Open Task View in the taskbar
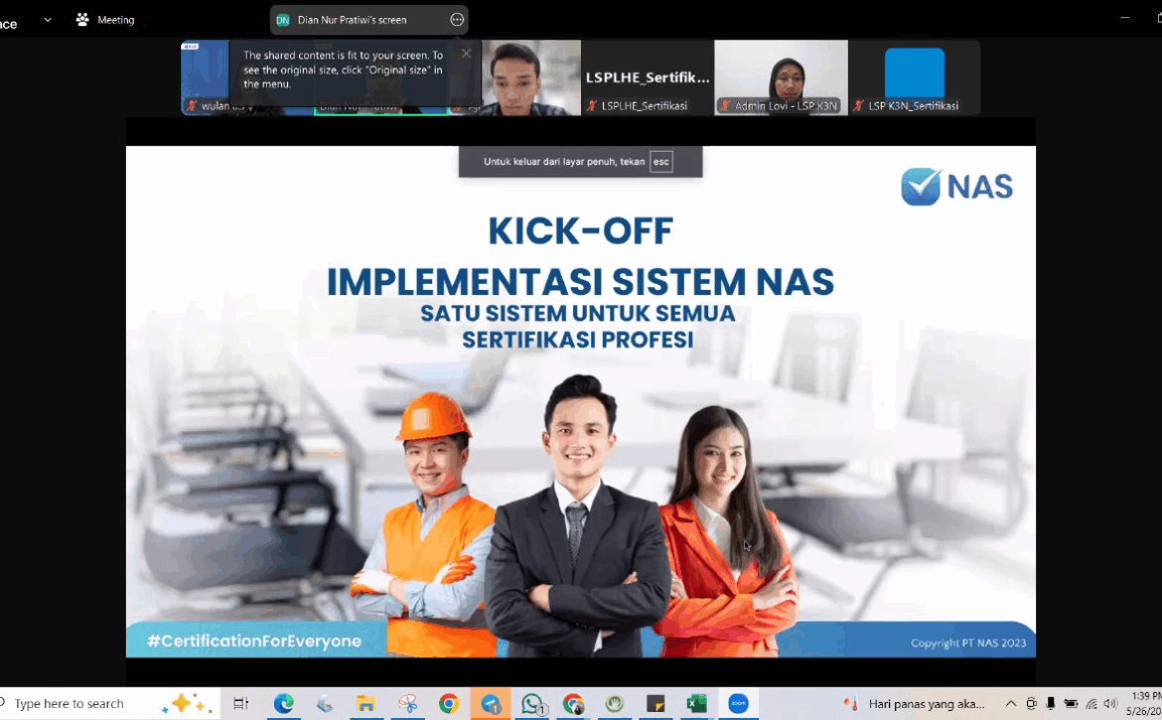This screenshot has width=1162, height=720. point(240,703)
